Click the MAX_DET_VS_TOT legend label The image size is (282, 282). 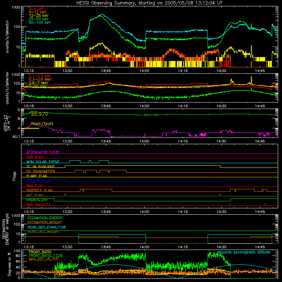44,259
